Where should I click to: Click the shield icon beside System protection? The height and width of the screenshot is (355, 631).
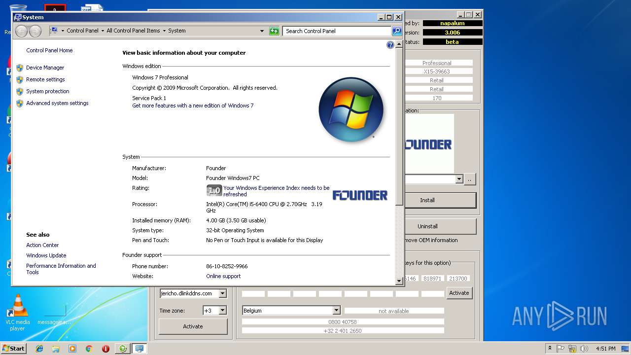pos(20,92)
